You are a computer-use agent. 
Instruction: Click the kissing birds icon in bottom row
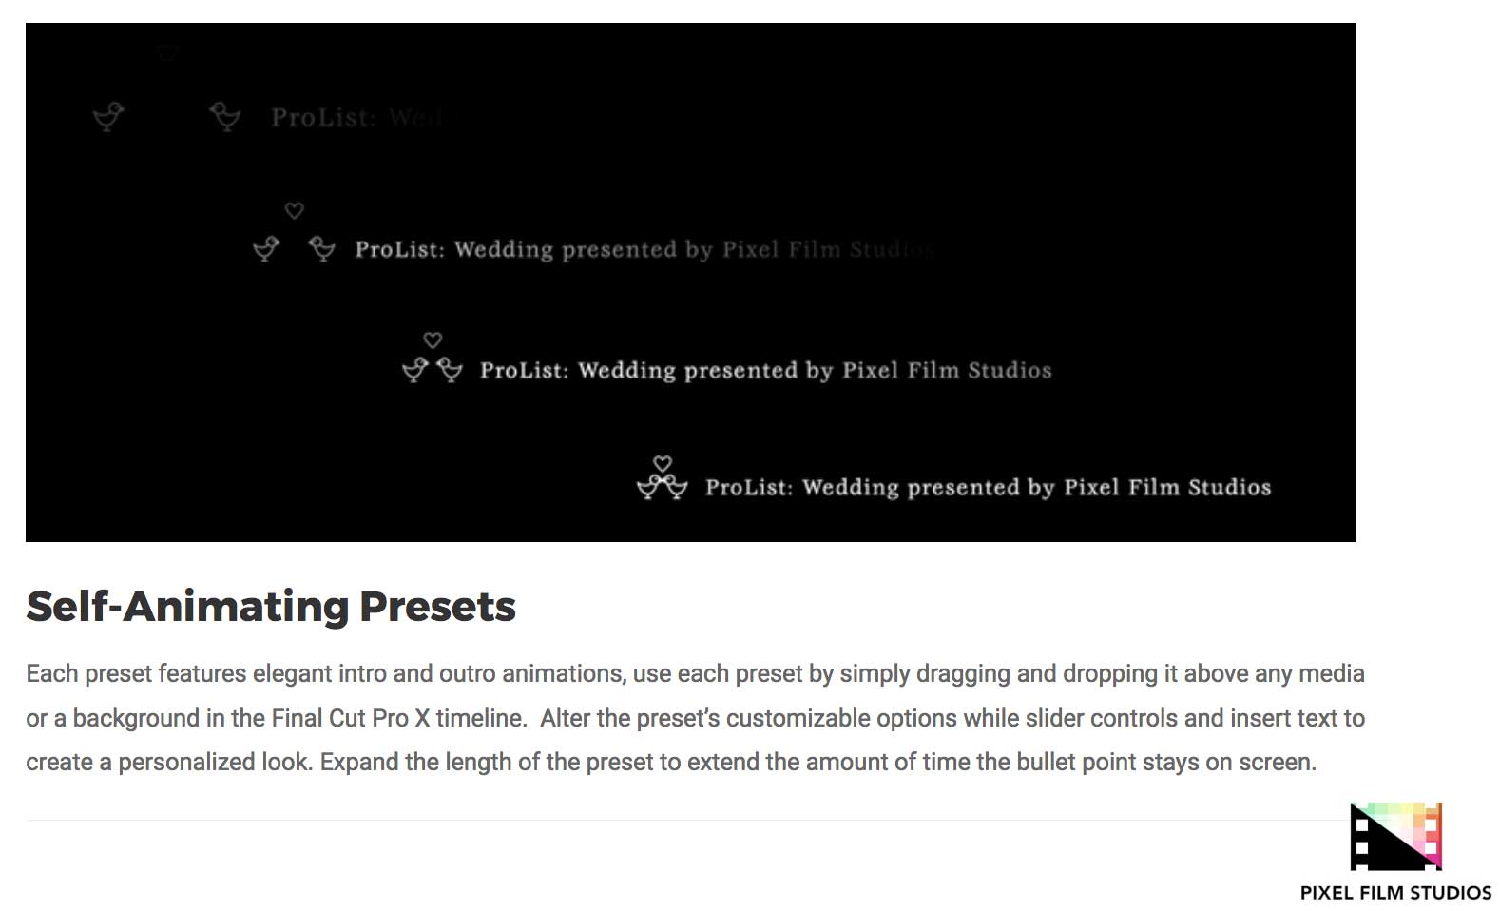pos(662,487)
